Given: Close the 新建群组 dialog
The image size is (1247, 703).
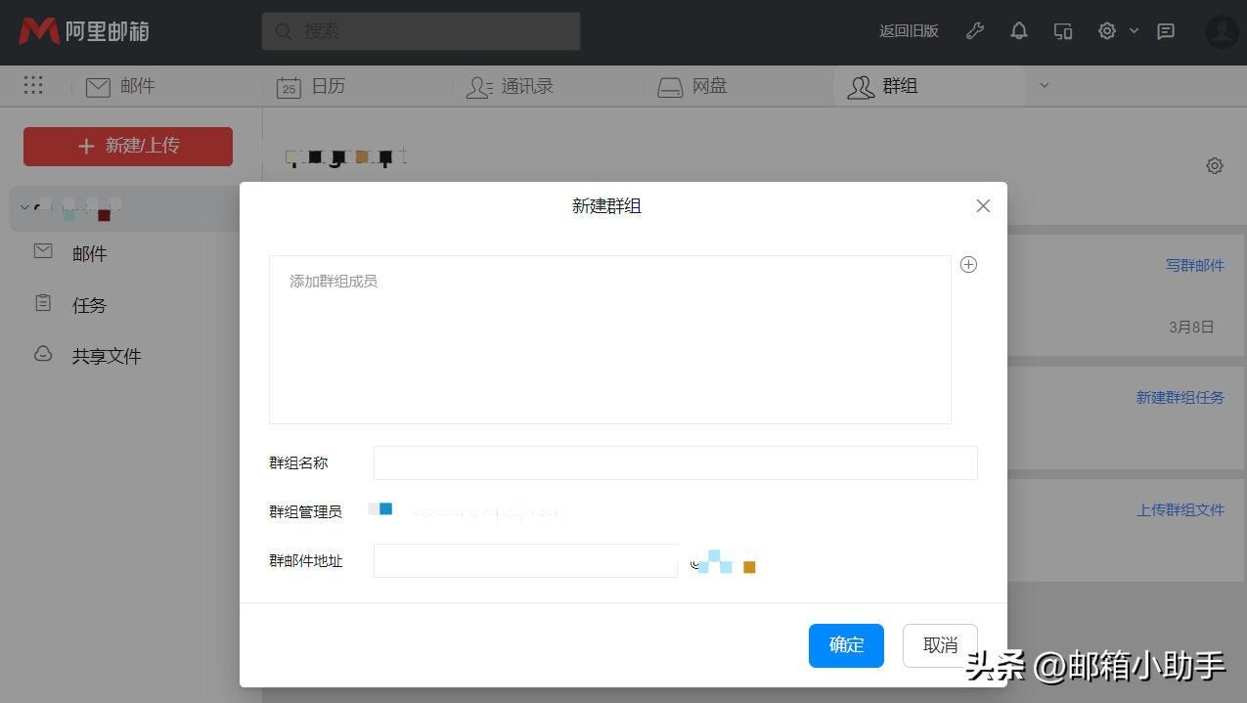Looking at the screenshot, I should pos(983,205).
